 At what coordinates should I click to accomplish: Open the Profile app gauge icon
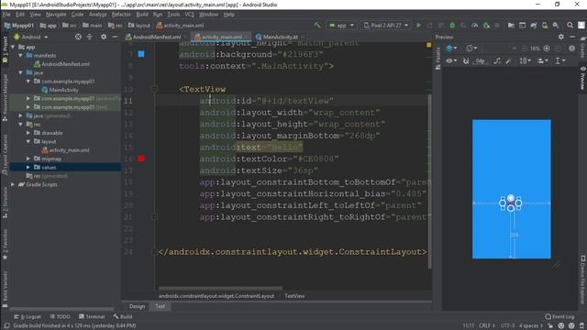[475, 26]
